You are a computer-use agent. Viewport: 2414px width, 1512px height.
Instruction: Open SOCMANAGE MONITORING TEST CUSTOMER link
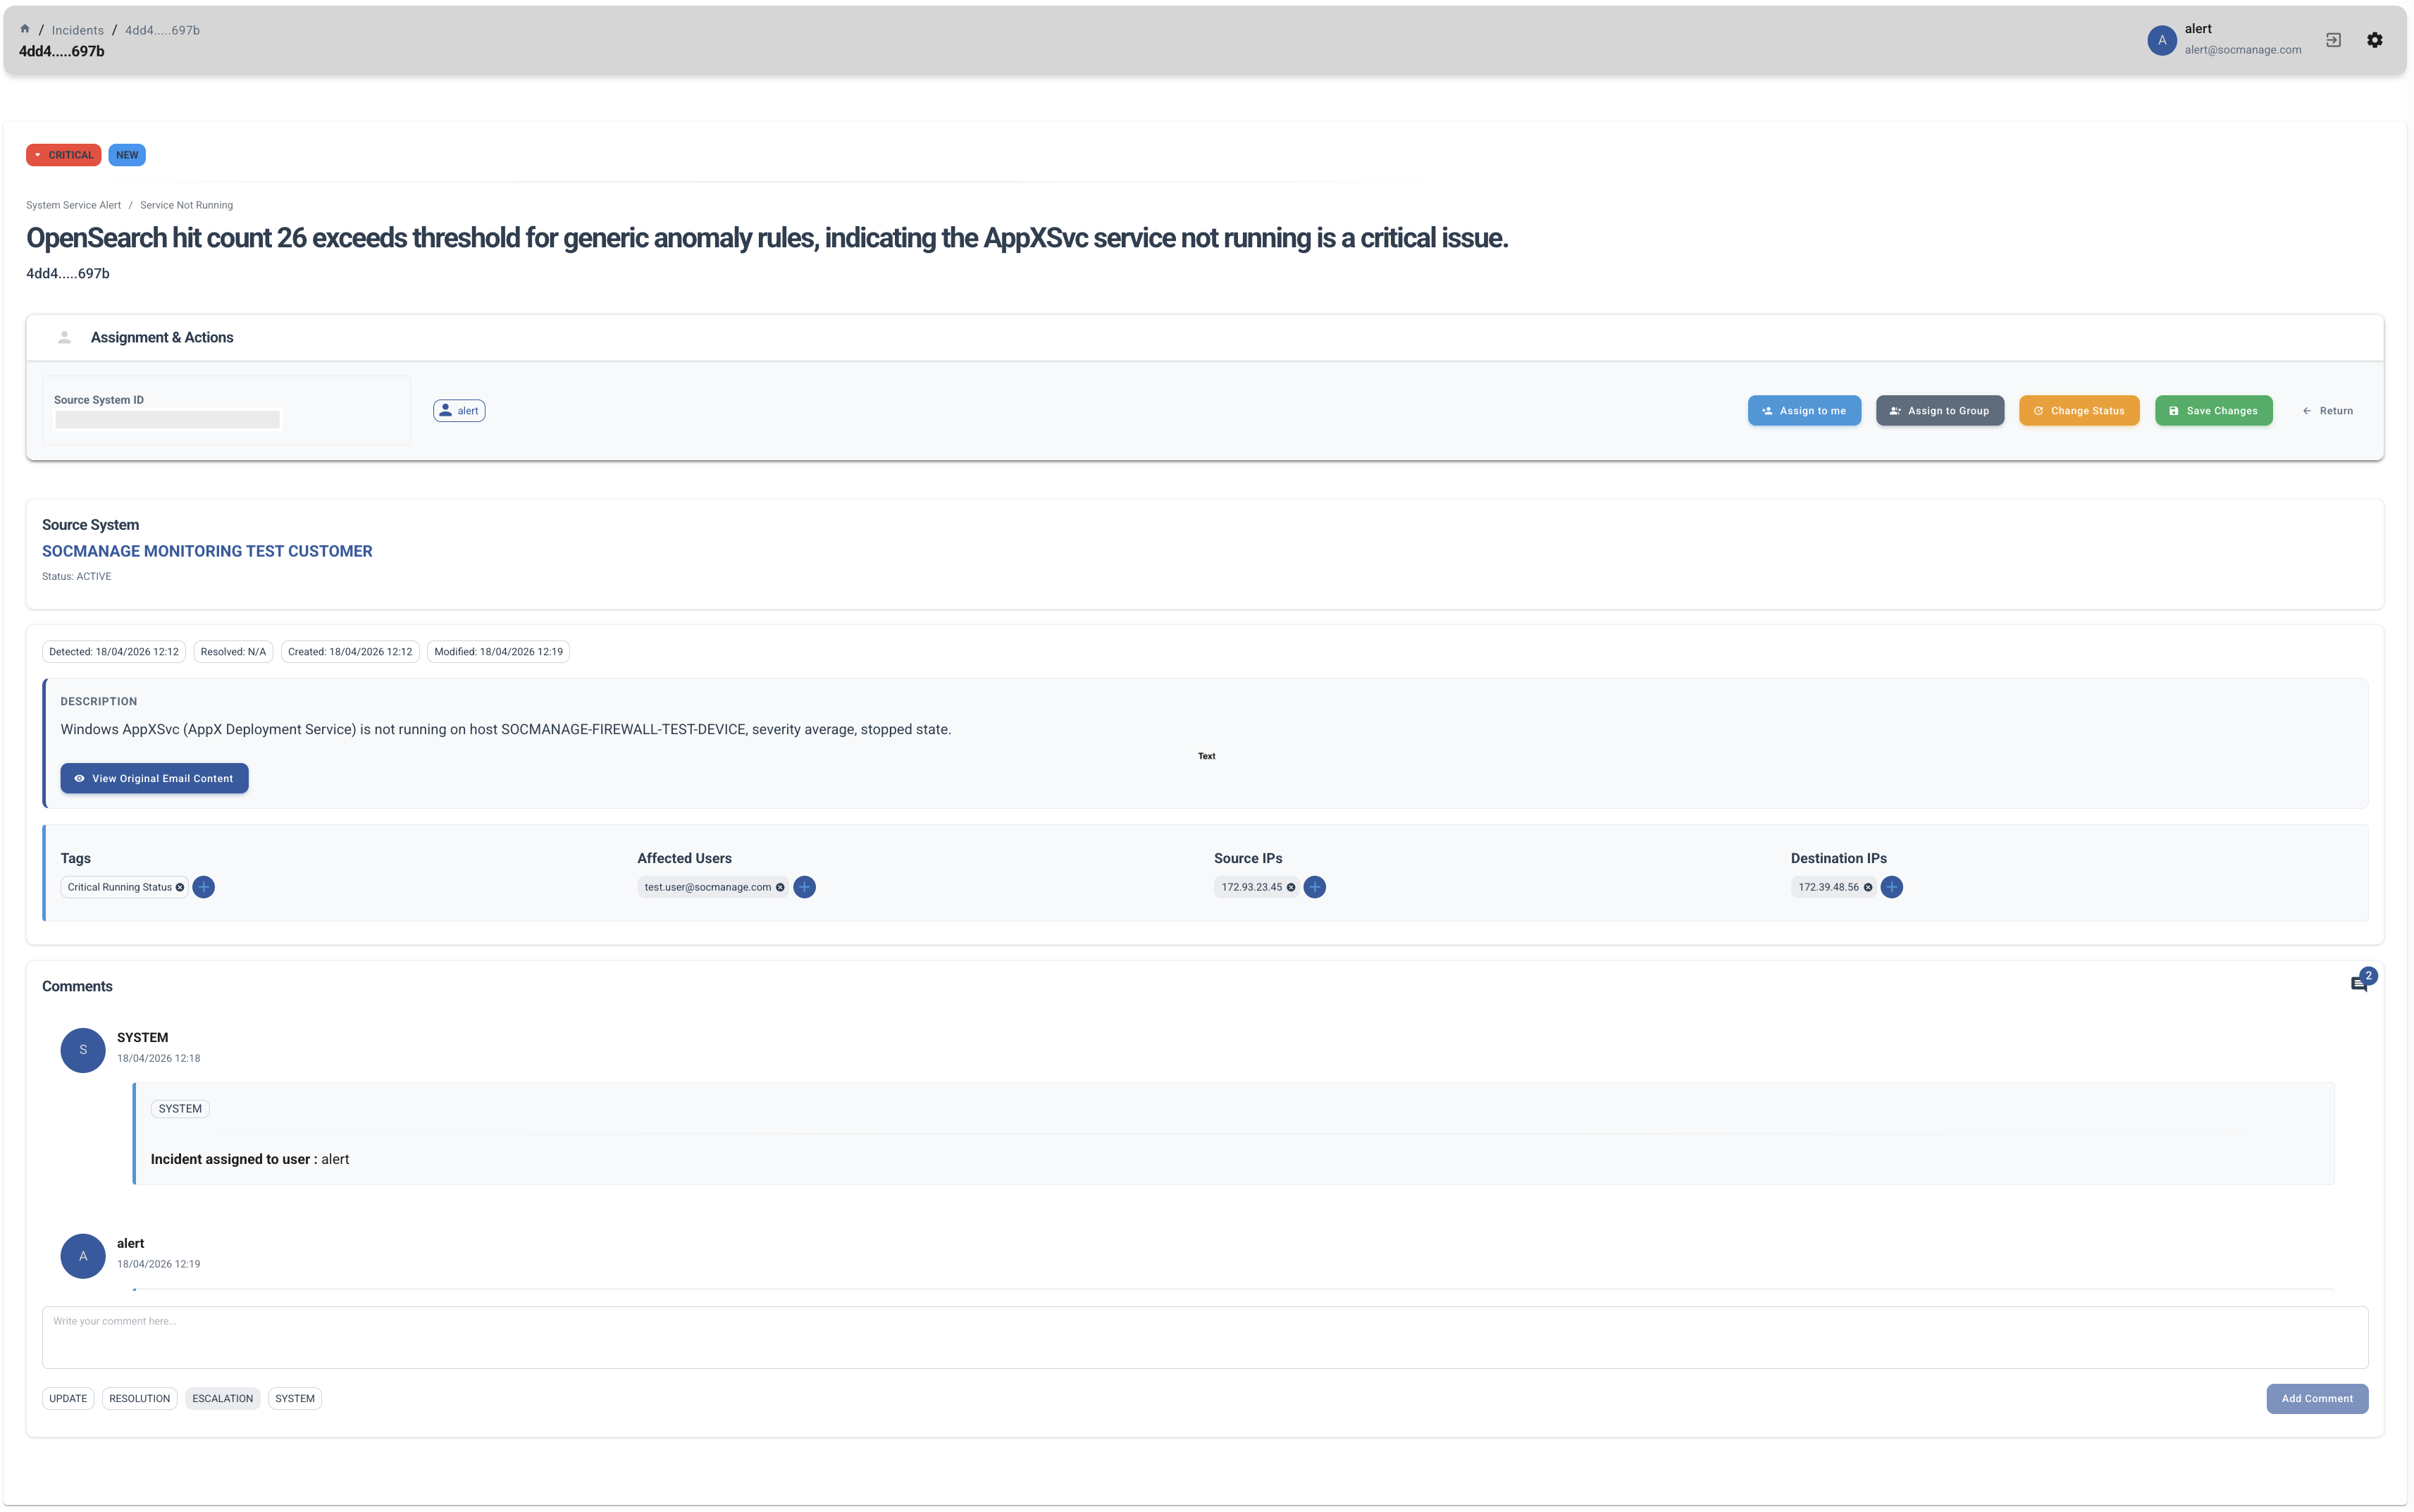click(207, 550)
